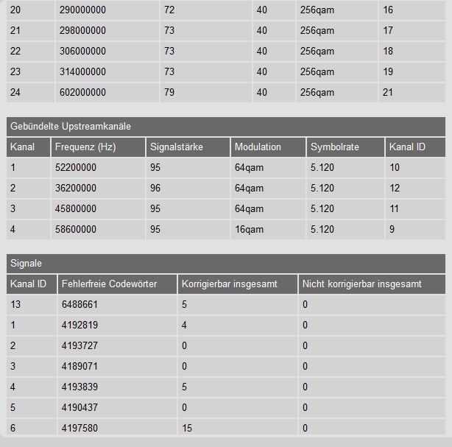452x447 pixels.
Task: Click the Frequenz (Hz) column header
Action: [x=85, y=147]
